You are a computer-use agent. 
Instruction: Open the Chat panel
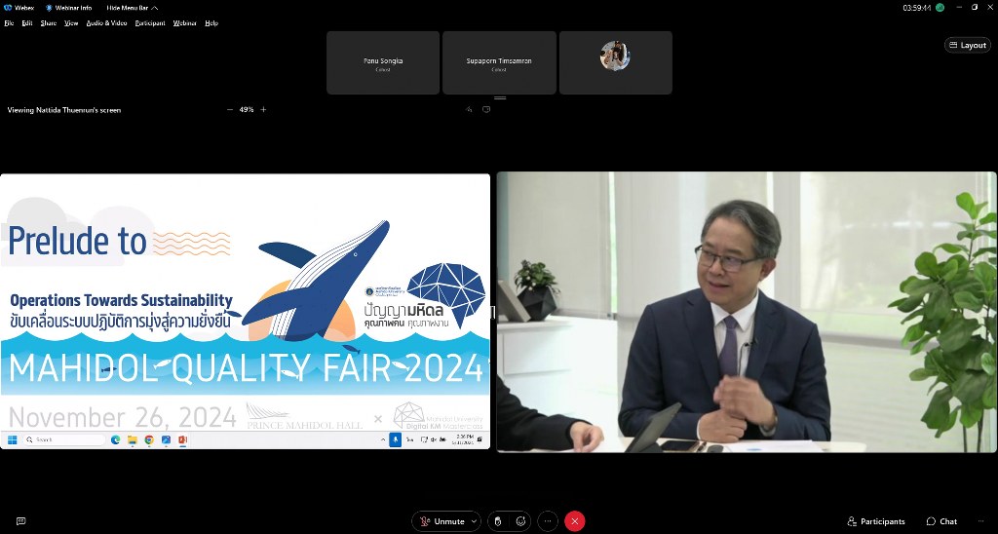pyautogui.click(x=942, y=521)
